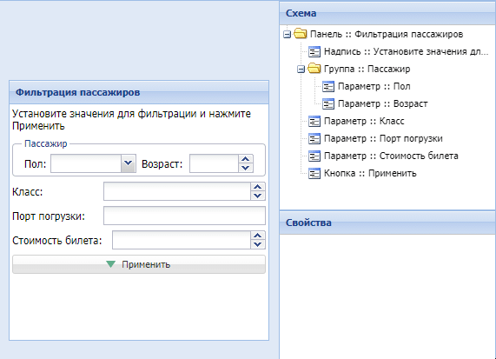Screen dimensions: 496x359
Task: Select Параметр Стоимость билета in the tree
Action: pyautogui.click(x=391, y=156)
